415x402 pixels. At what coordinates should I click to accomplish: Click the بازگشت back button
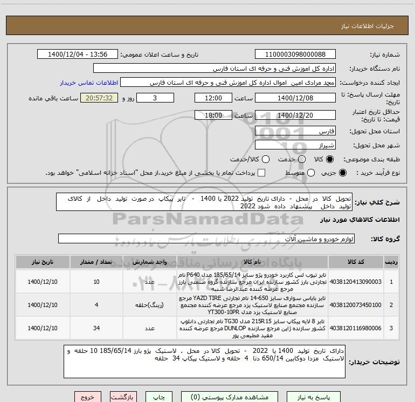coord(123,397)
